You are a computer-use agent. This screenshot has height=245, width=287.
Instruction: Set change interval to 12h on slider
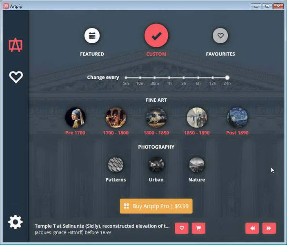[213, 78]
